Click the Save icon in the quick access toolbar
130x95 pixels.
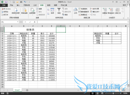tap(6, 2)
